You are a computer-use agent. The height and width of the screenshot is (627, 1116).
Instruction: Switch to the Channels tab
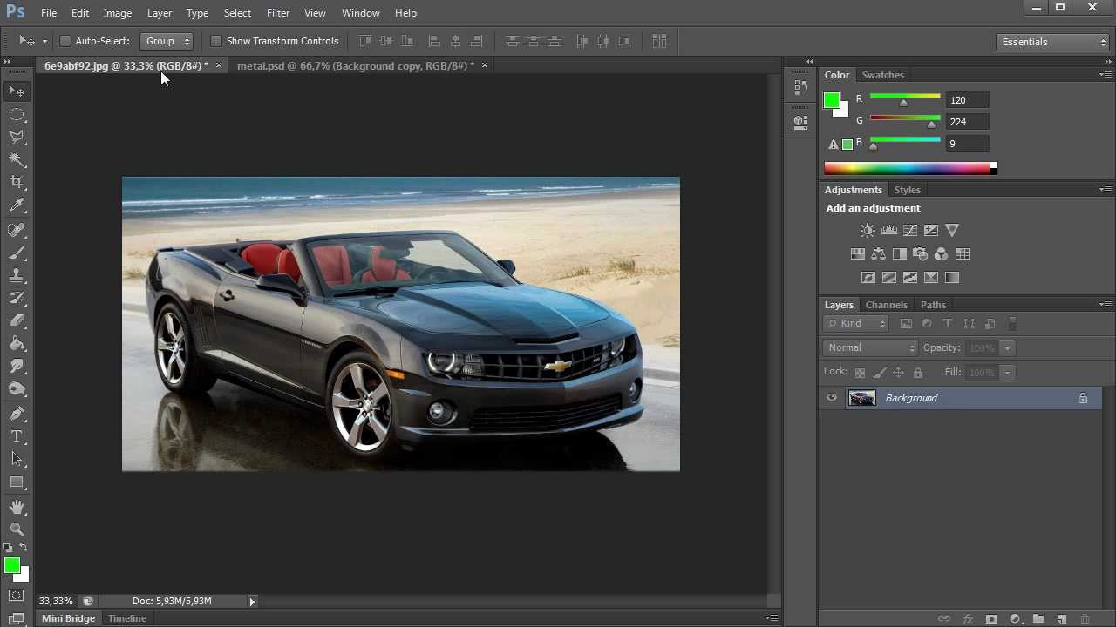(886, 305)
